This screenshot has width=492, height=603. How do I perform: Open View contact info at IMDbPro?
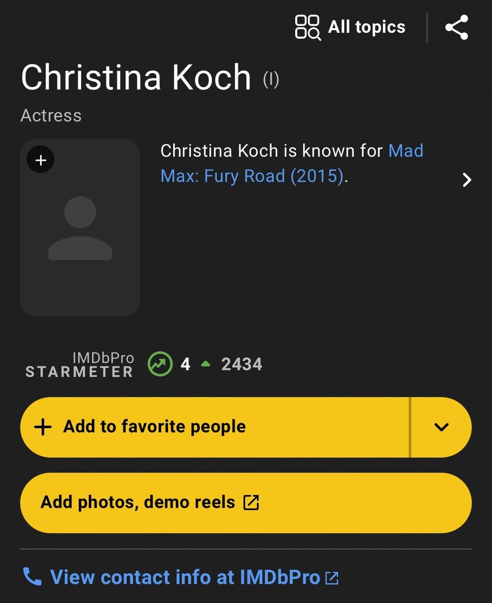[185, 577]
